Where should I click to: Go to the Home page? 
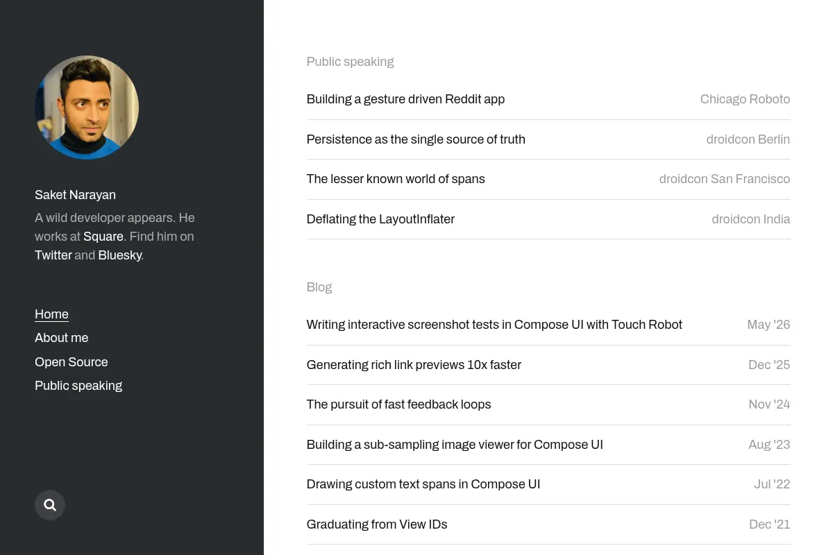coord(51,314)
